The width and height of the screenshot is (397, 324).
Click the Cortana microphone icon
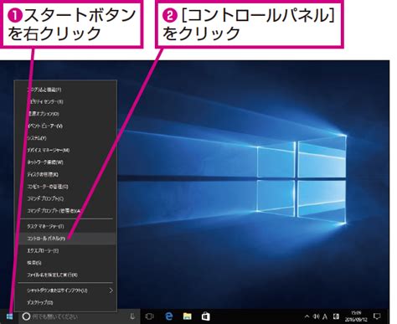pos(132,316)
